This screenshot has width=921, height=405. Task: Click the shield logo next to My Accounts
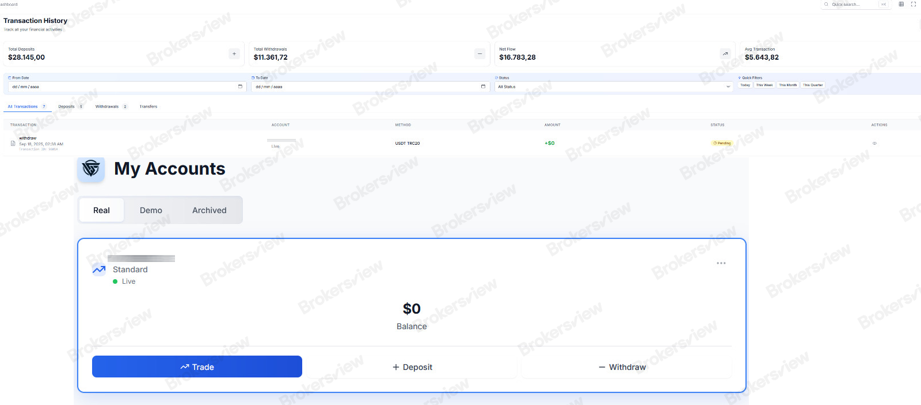click(91, 169)
